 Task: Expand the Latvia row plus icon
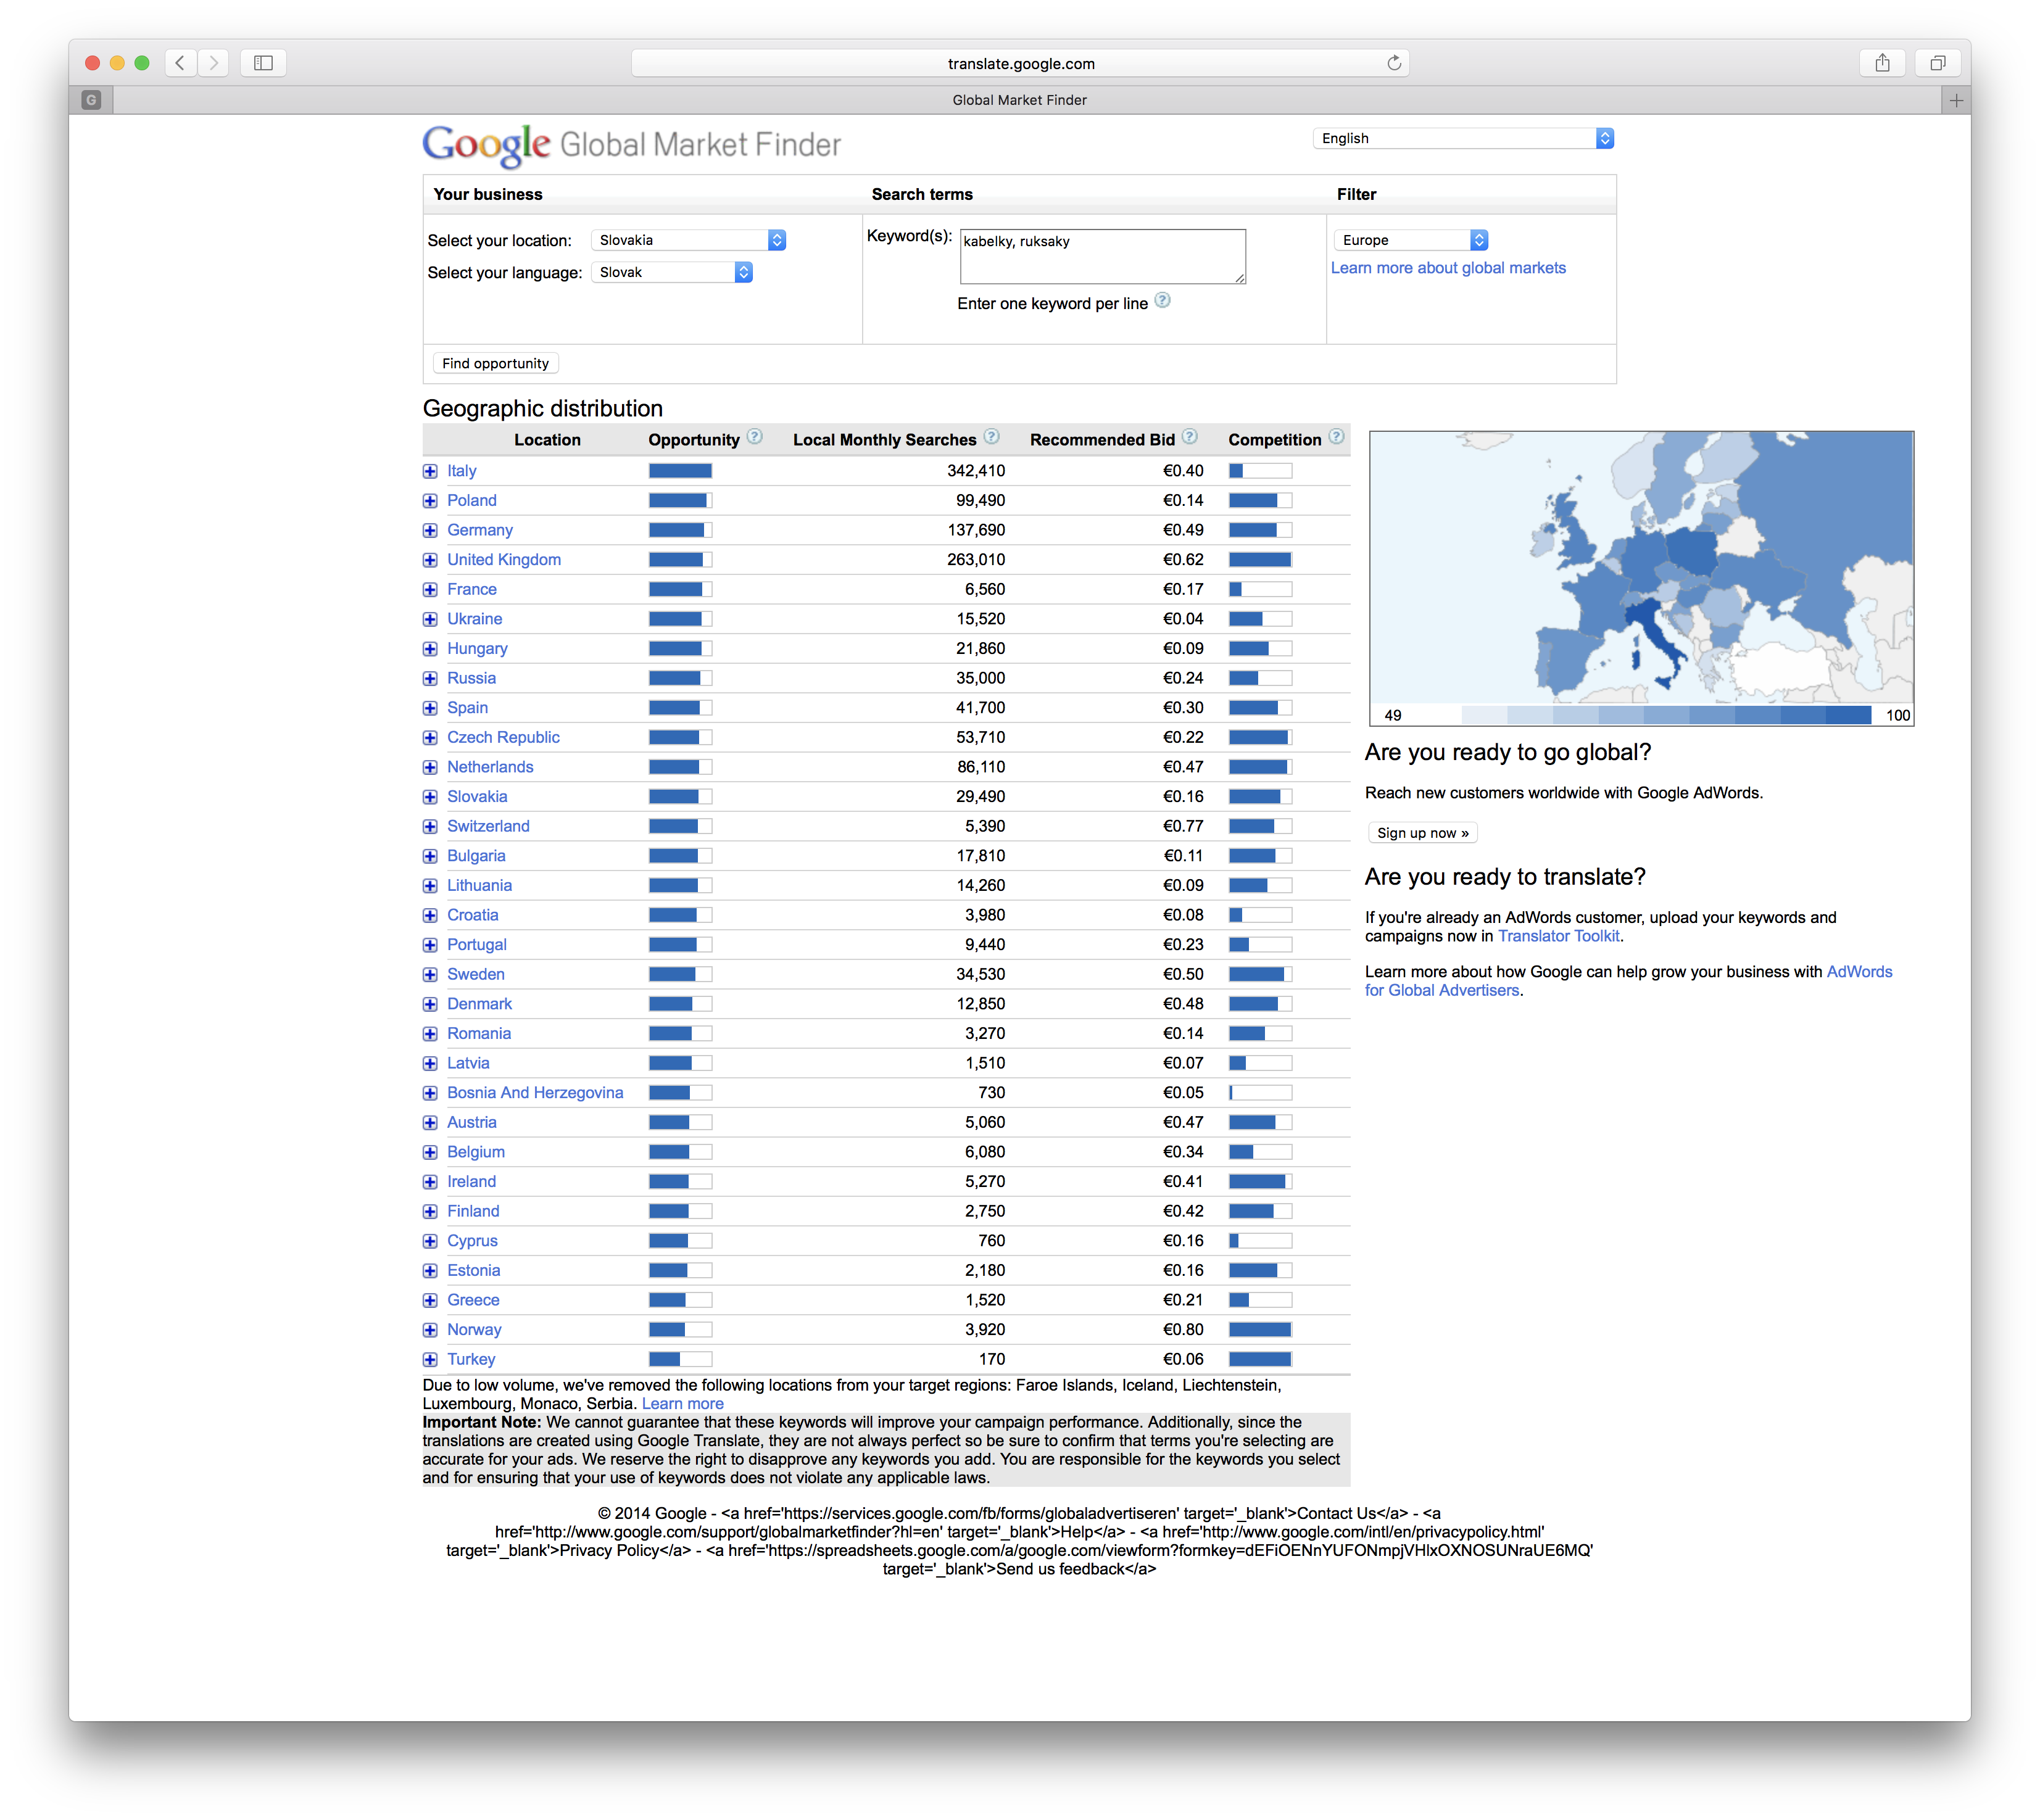pyautogui.click(x=430, y=1064)
